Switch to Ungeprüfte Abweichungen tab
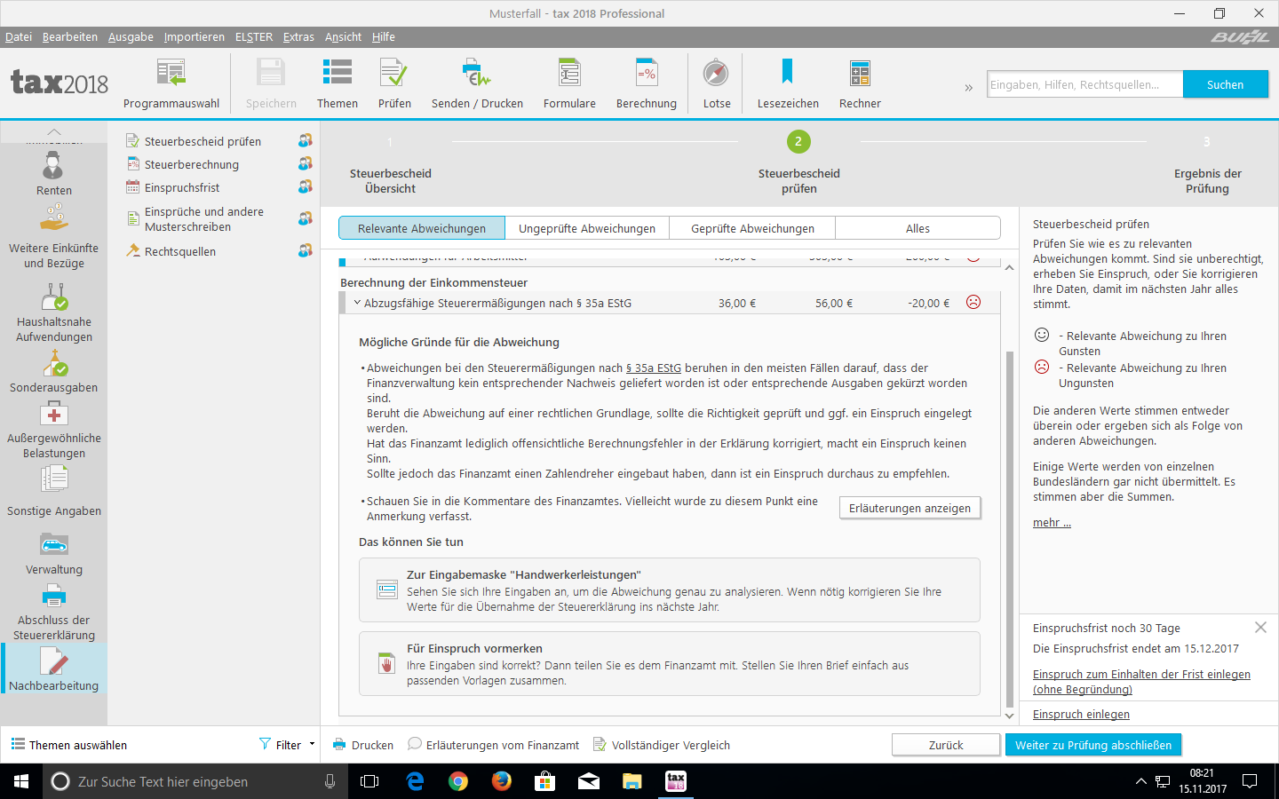This screenshot has height=799, width=1279. click(587, 228)
